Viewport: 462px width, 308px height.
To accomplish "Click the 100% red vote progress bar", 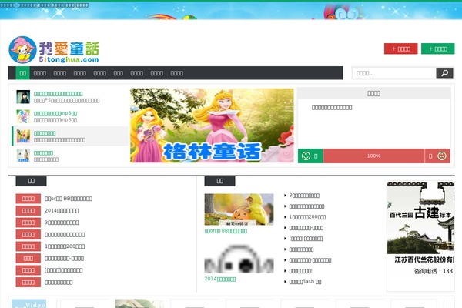I will (373, 156).
